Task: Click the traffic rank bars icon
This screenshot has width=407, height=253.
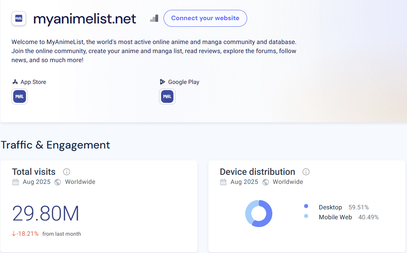Action: (x=154, y=19)
